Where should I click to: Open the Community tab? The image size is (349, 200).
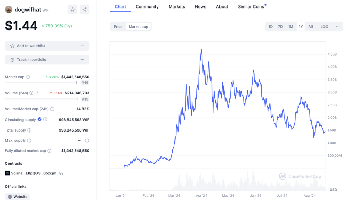(x=147, y=7)
